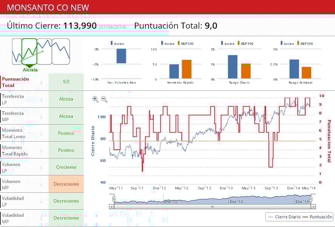
Task: Click the Rango Diario chart caption
Action: [239, 82]
